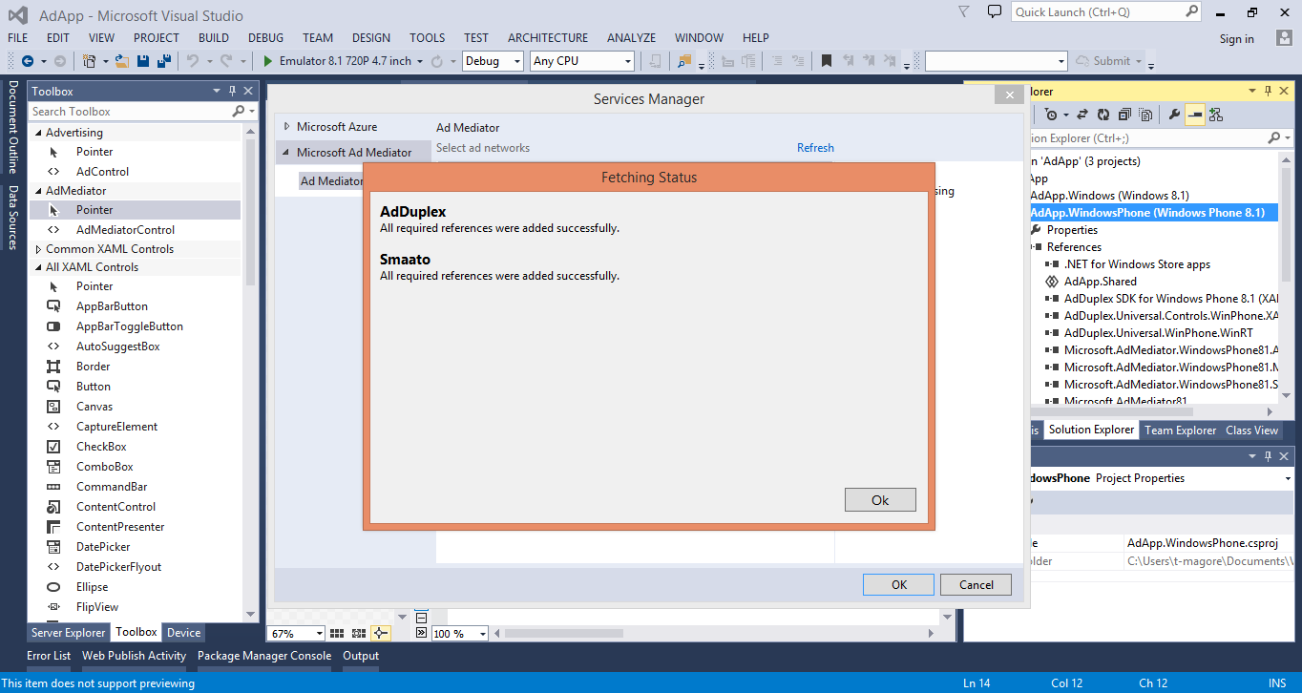
Task: Open the emulator target dropdown arrow
Action: pos(420,61)
